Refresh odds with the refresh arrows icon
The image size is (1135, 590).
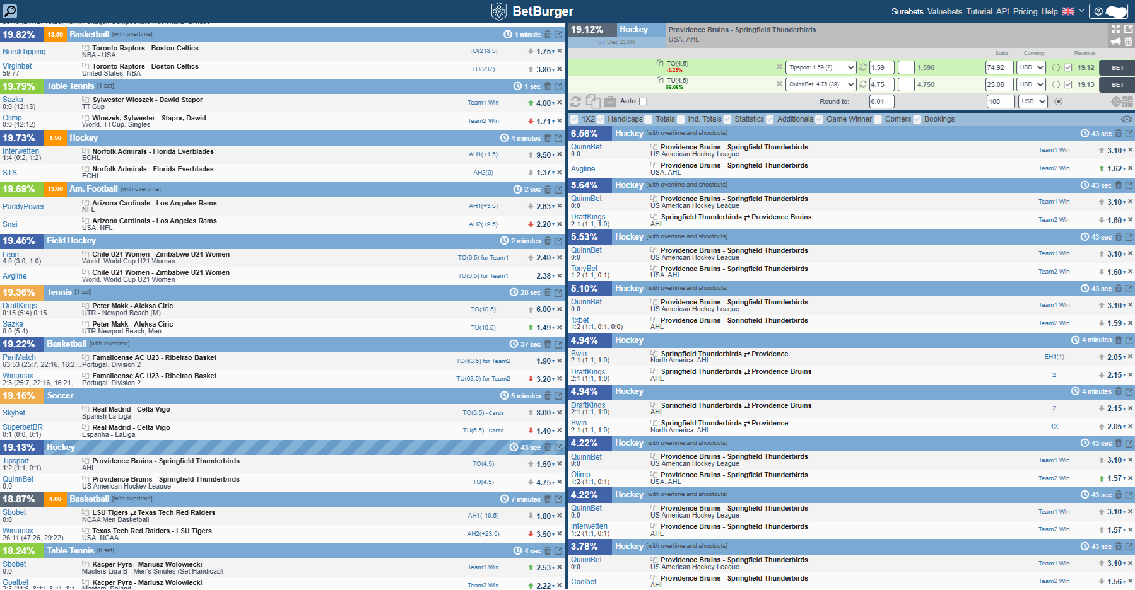575,101
